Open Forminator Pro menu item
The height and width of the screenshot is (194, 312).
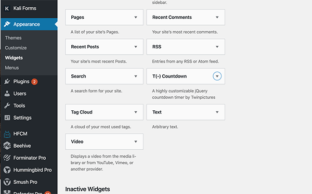tap(29, 158)
